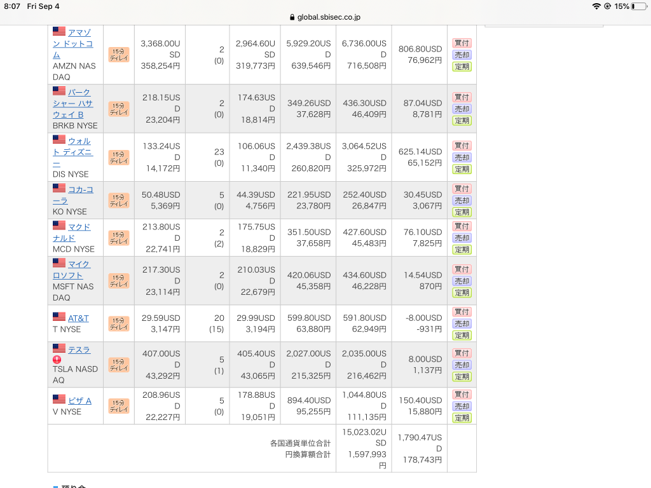The image size is (651, 488).
Task: Tap the Wi-Fi status icon
Action: (x=596, y=6)
